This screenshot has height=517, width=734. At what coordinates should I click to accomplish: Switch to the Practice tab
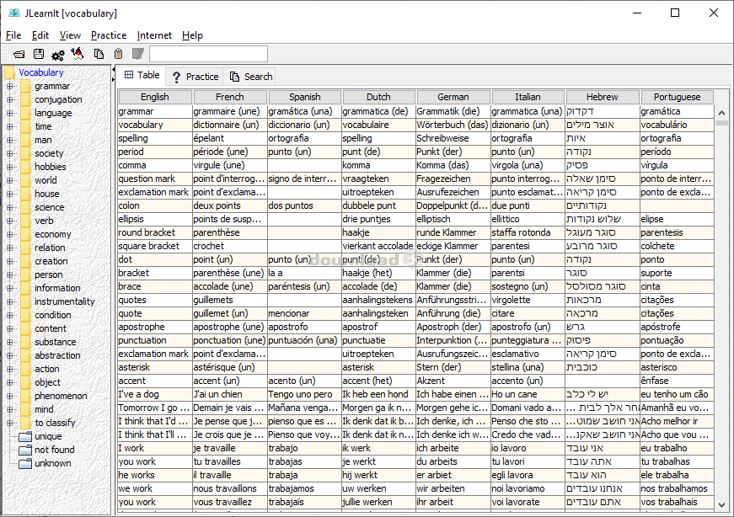coord(195,77)
